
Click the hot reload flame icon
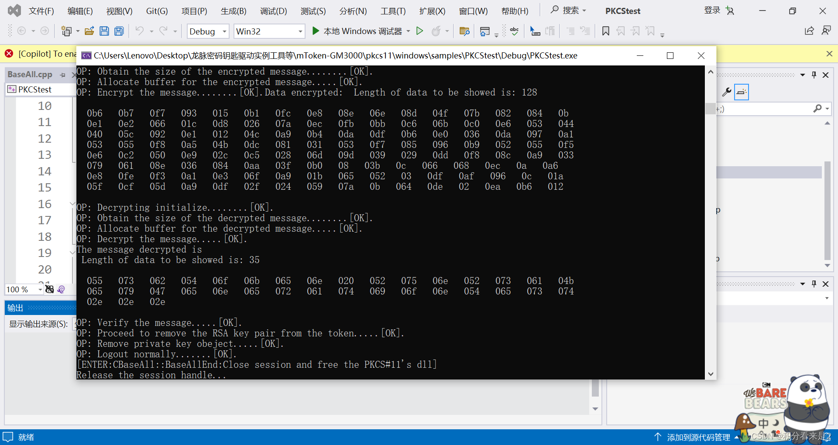[436, 31]
